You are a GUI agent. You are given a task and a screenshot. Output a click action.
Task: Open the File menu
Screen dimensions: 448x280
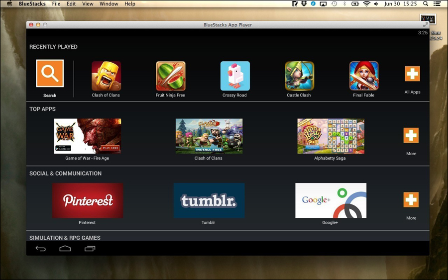coord(56,4)
